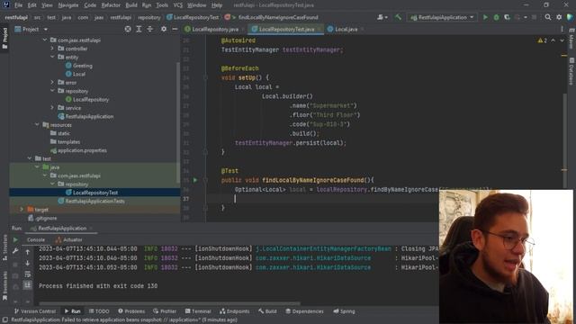The height and width of the screenshot is (324, 576).
Task: Open Database tool window on right stripe
Action: click(x=571, y=71)
